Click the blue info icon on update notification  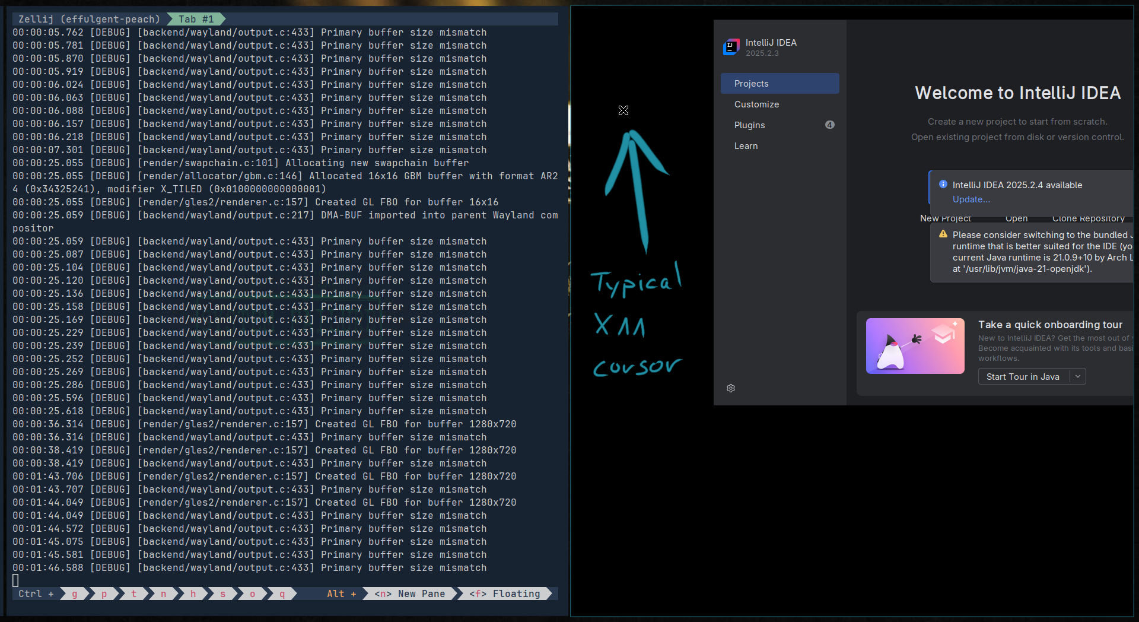point(943,185)
